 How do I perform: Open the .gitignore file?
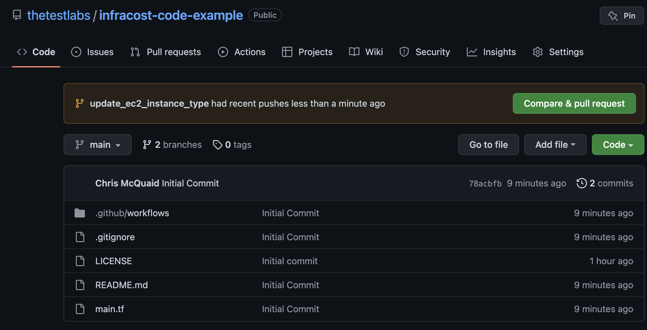pyautogui.click(x=115, y=237)
